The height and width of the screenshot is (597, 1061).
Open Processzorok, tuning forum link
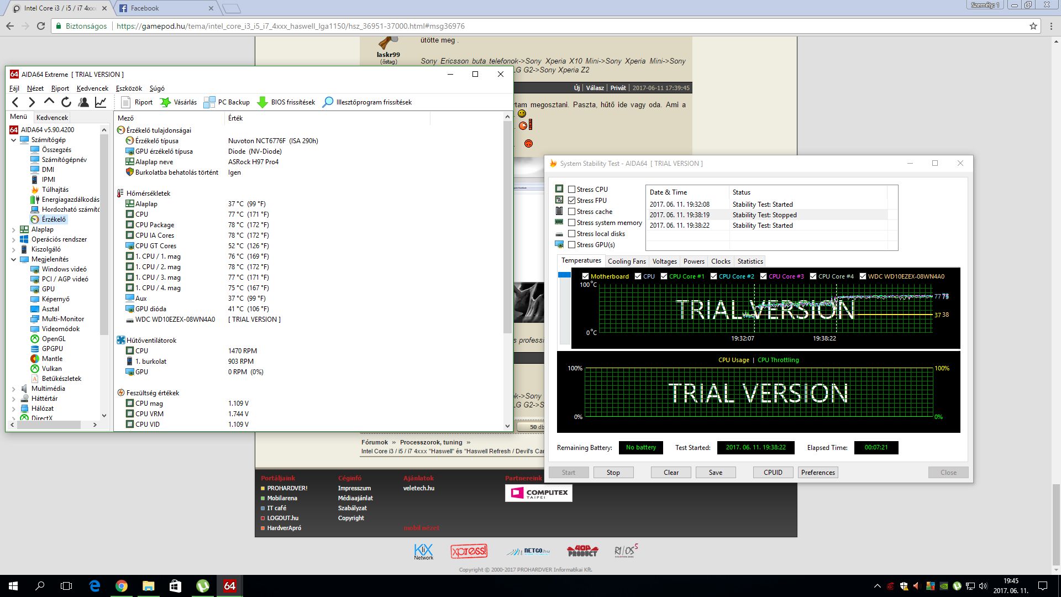pos(431,442)
